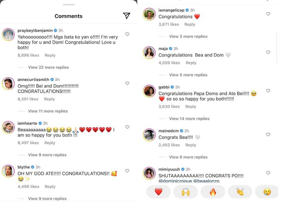
Task: Tap the red heart emoji quick reaction
Action: 159,192
